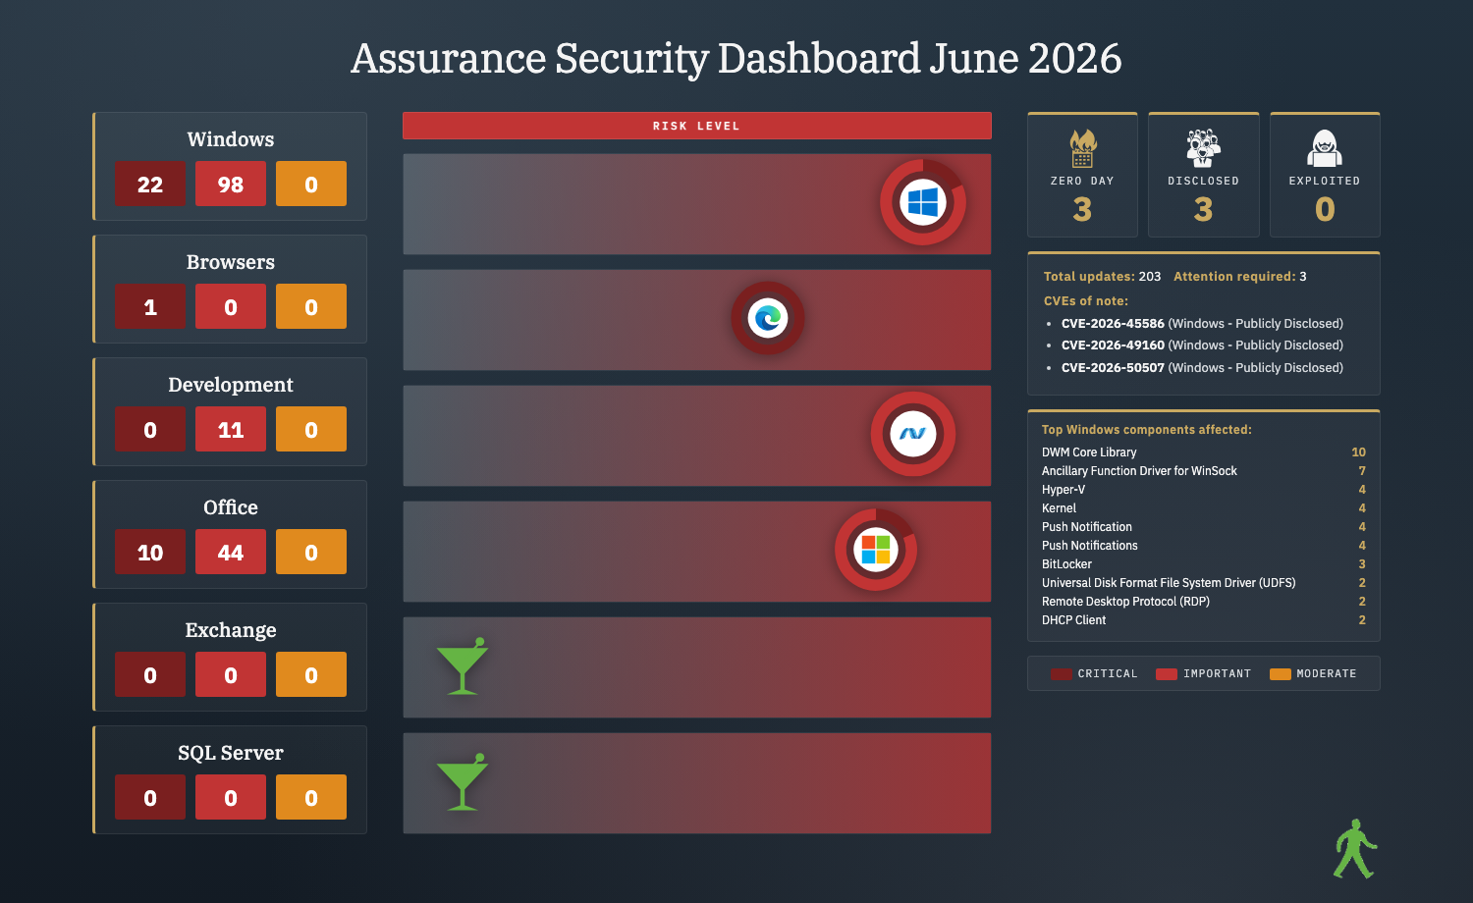The image size is (1473, 903).
Task: Click Office critical count 10
Action: (150, 552)
